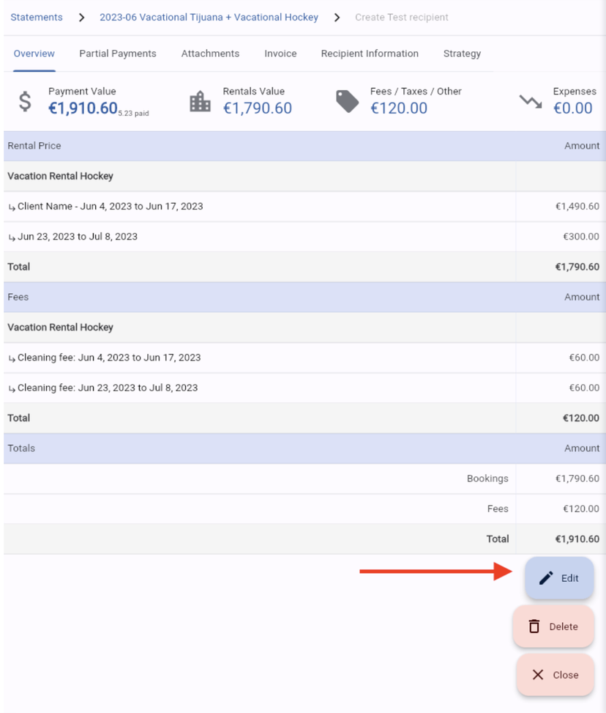This screenshot has height=713, width=606.
Task: Click the chevron after Statements breadcrumb
Action: (81, 17)
